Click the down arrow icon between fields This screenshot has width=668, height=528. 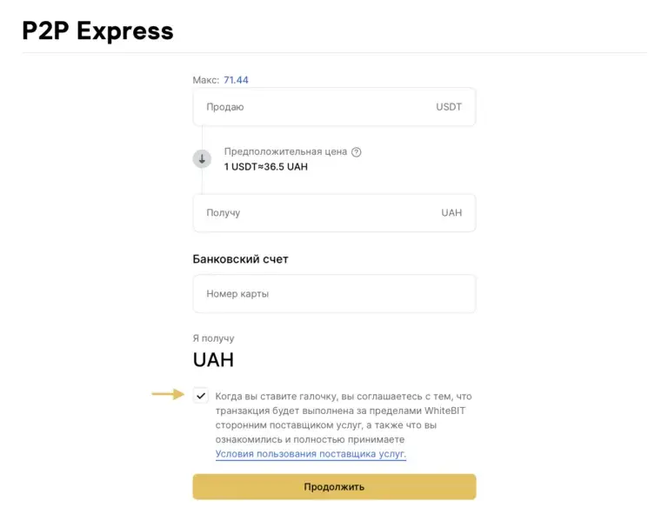pyautogui.click(x=202, y=158)
